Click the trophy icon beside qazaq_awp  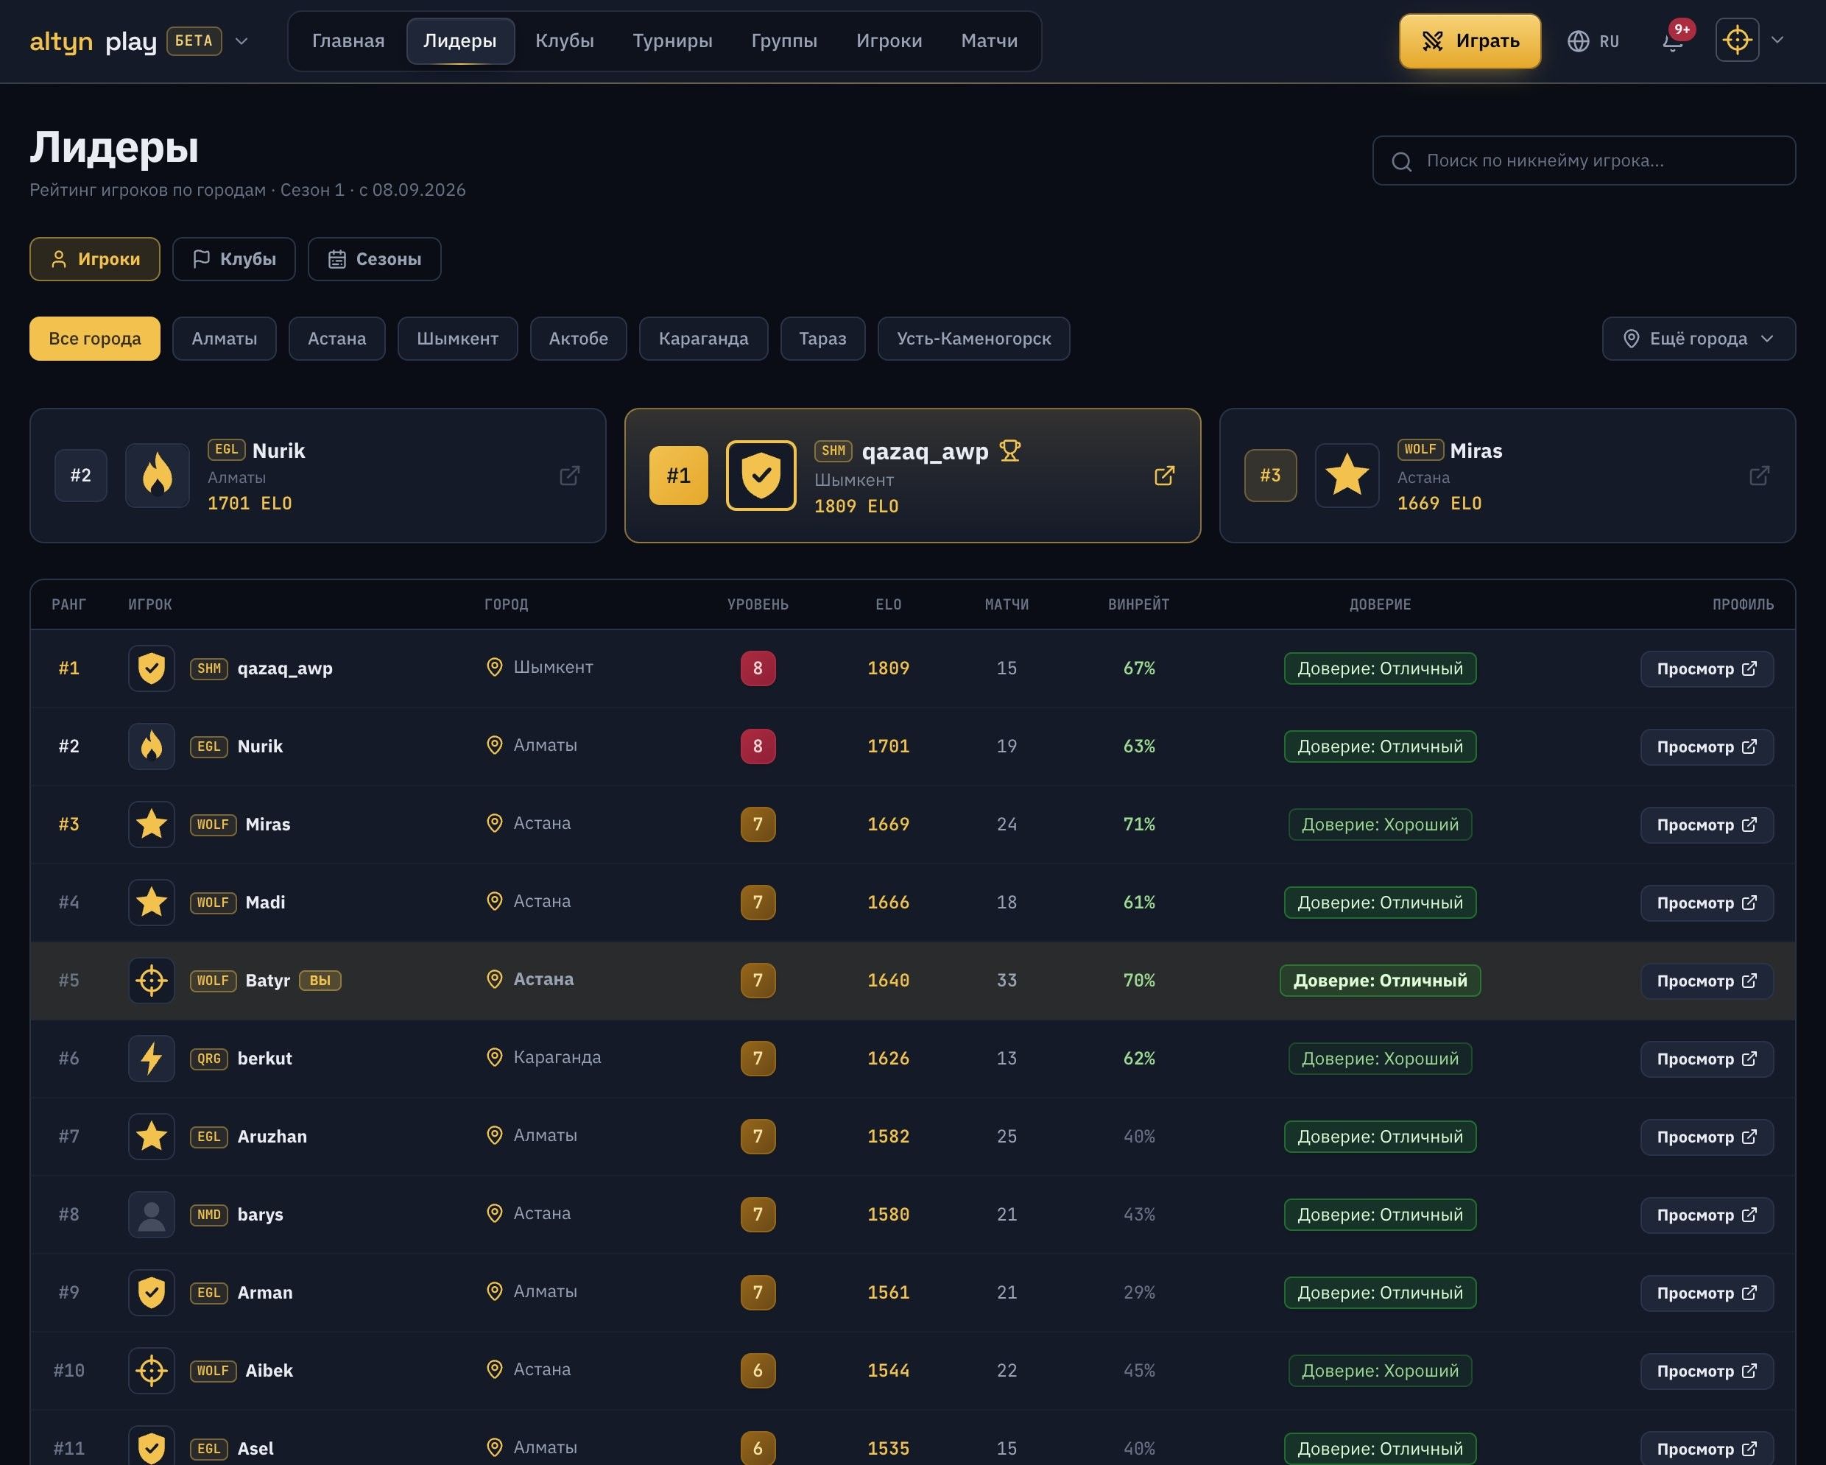(1009, 451)
